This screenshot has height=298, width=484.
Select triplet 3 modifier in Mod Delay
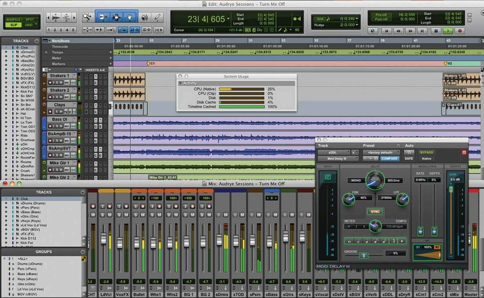(393, 241)
